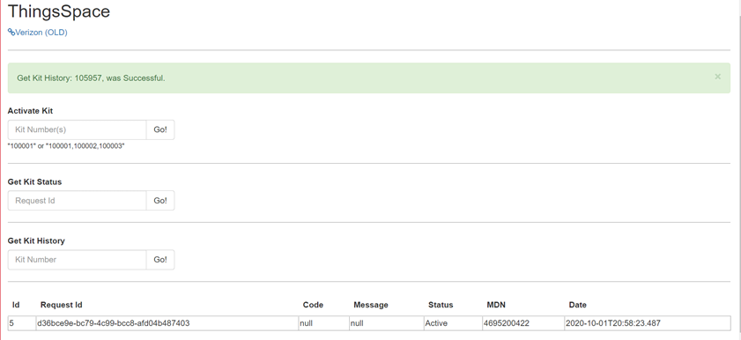Image resolution: width=741 pixels, height=340 pixels.
Task: Select the date cell 2020-10-01T20:58:23.487
Action: 648,323
